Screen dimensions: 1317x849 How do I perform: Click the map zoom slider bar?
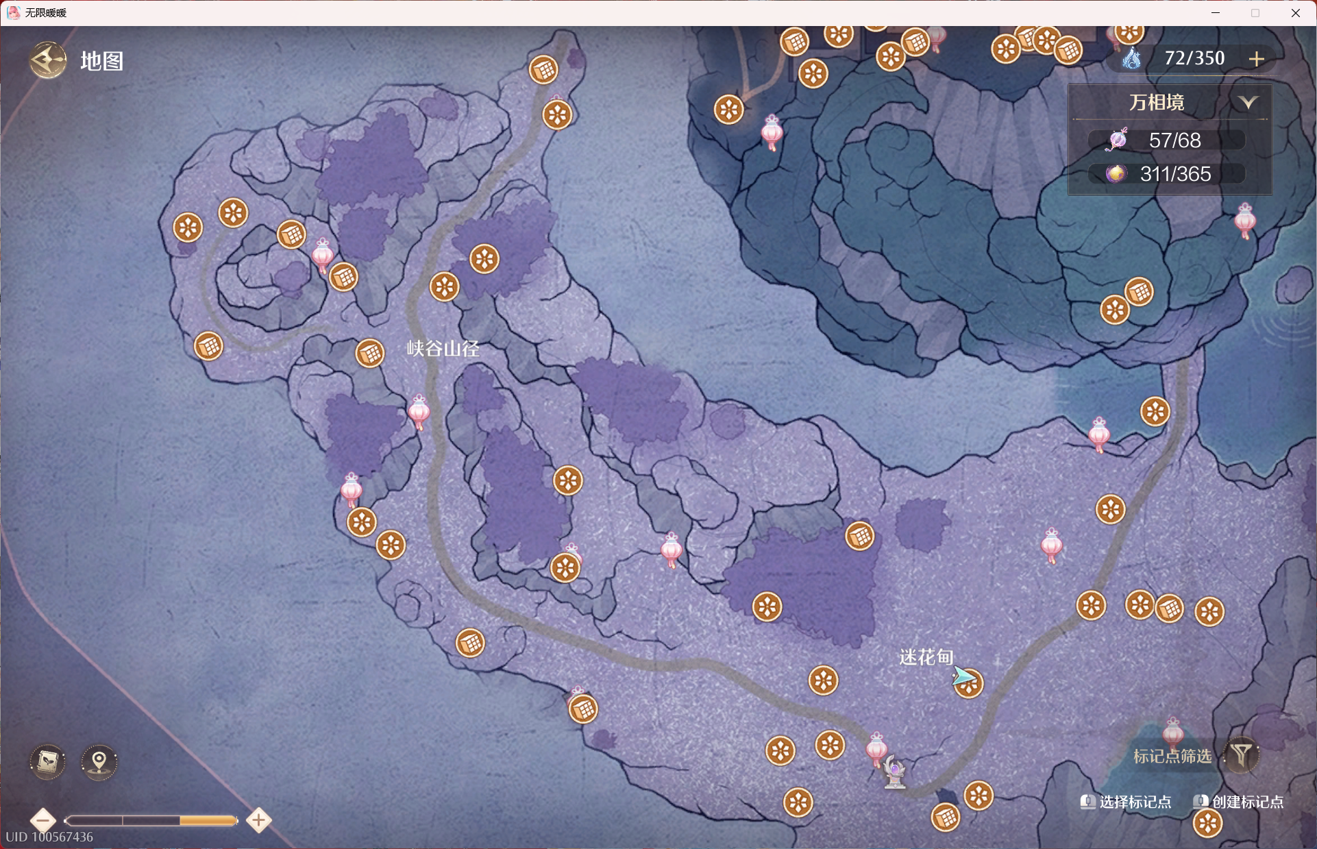pos(151,820)
